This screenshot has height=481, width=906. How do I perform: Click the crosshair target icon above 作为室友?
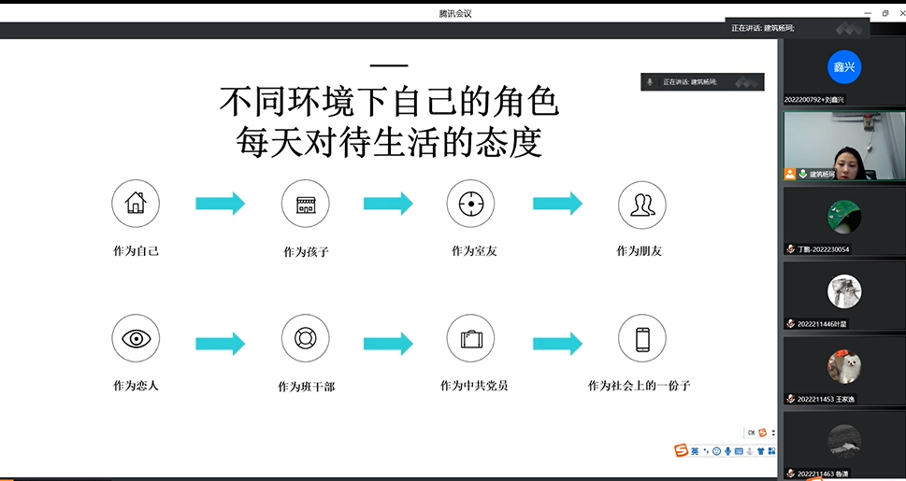coord(470,204)
